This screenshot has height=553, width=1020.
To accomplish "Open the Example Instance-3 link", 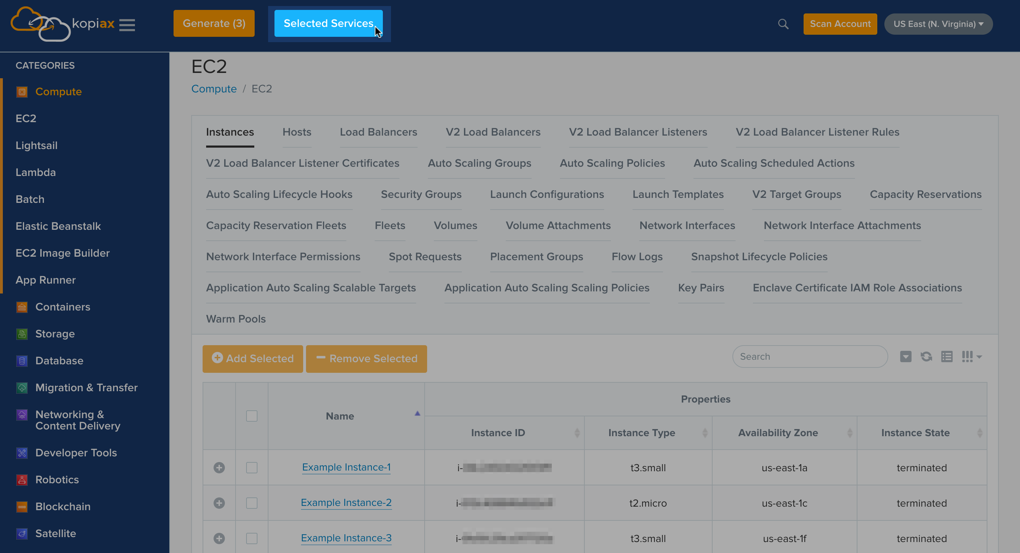I will tap(346, 538).
